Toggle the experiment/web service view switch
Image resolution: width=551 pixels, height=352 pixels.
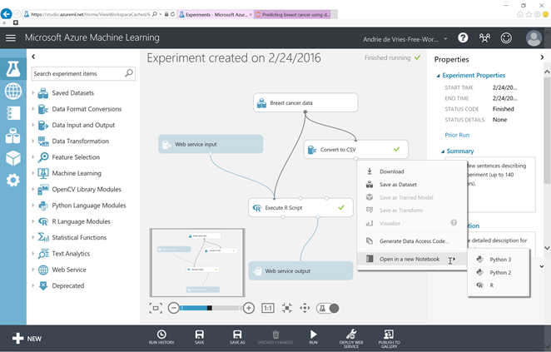(x=327, y=308)
